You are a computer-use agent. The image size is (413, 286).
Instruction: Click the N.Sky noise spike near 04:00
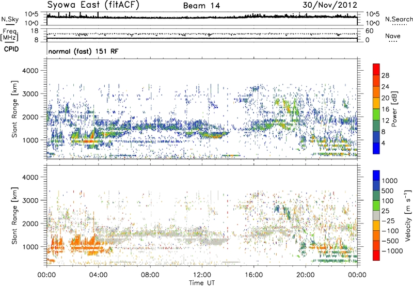point(98,14)
